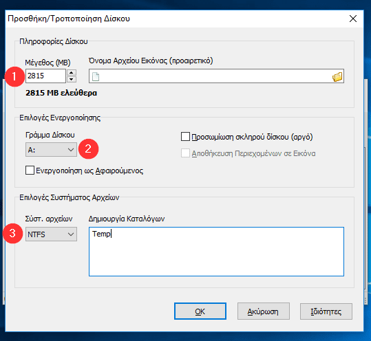The height and width of the screenshot is (341, 371).
Task: Open the NTFS file system dropdown
Action: [51, 234]
